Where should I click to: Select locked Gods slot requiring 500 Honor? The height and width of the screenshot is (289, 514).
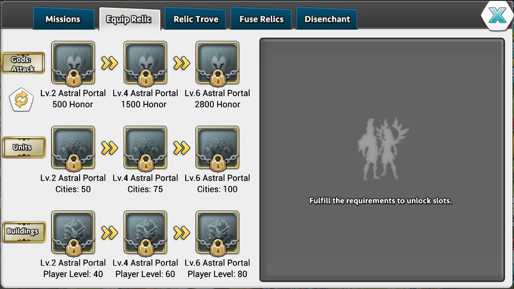point(73,63)
